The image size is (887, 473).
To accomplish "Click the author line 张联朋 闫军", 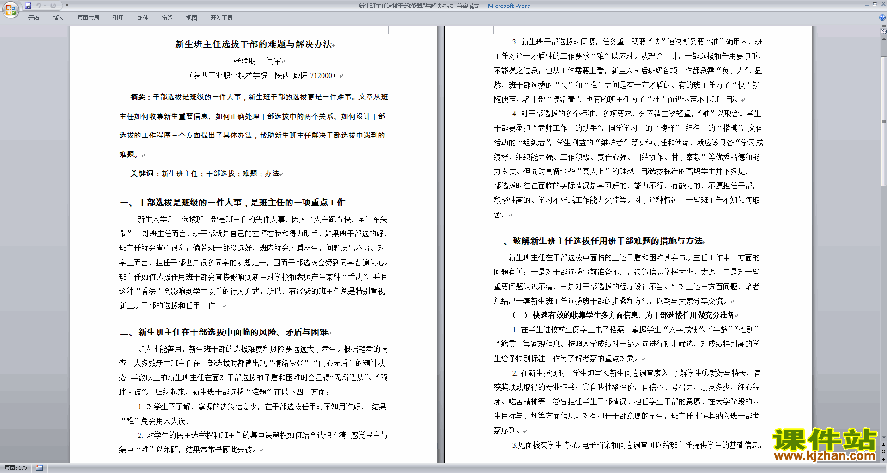I will 257,61.
